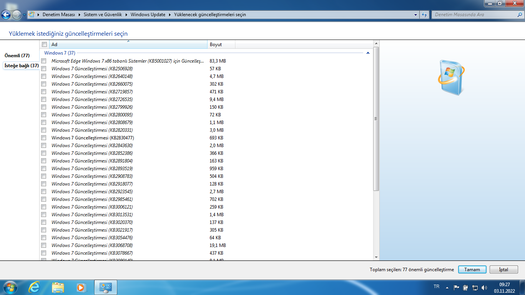Image resolution: width=525 pixels, height=295 pixels.
Task: Sort by the Boyut column header
Action: pyautogui.click(x=221, y=45)
